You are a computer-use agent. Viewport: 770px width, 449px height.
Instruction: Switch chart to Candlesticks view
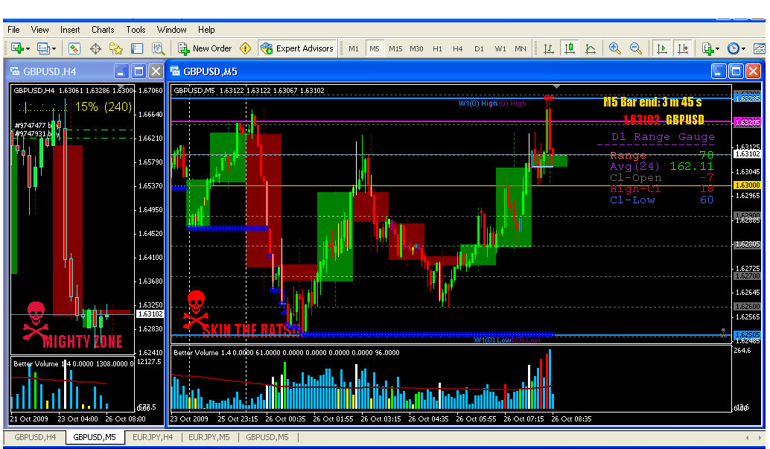tap(570, 48)
